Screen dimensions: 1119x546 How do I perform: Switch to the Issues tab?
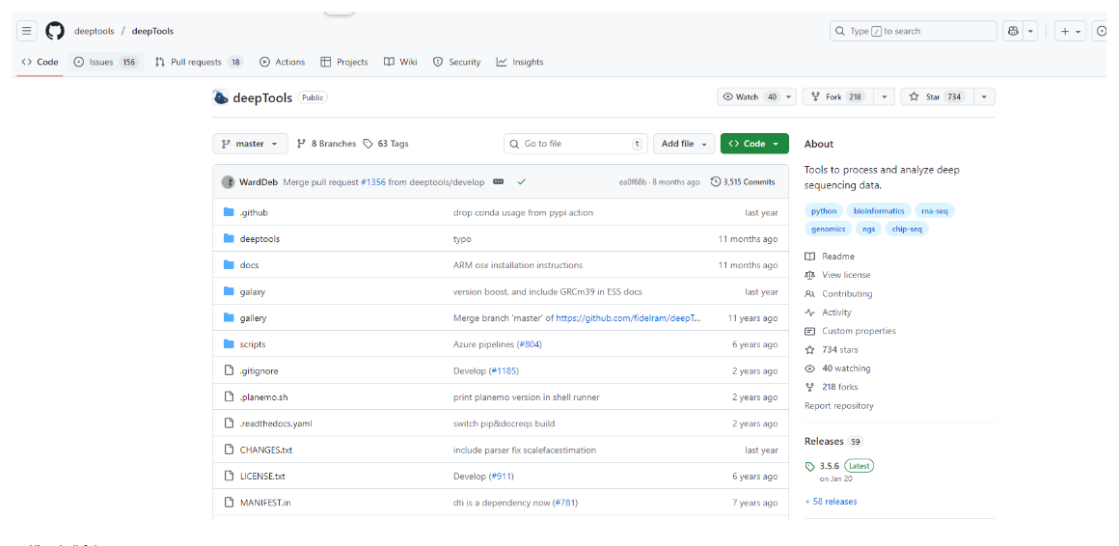pyautogui.click(x=106, y=62)
